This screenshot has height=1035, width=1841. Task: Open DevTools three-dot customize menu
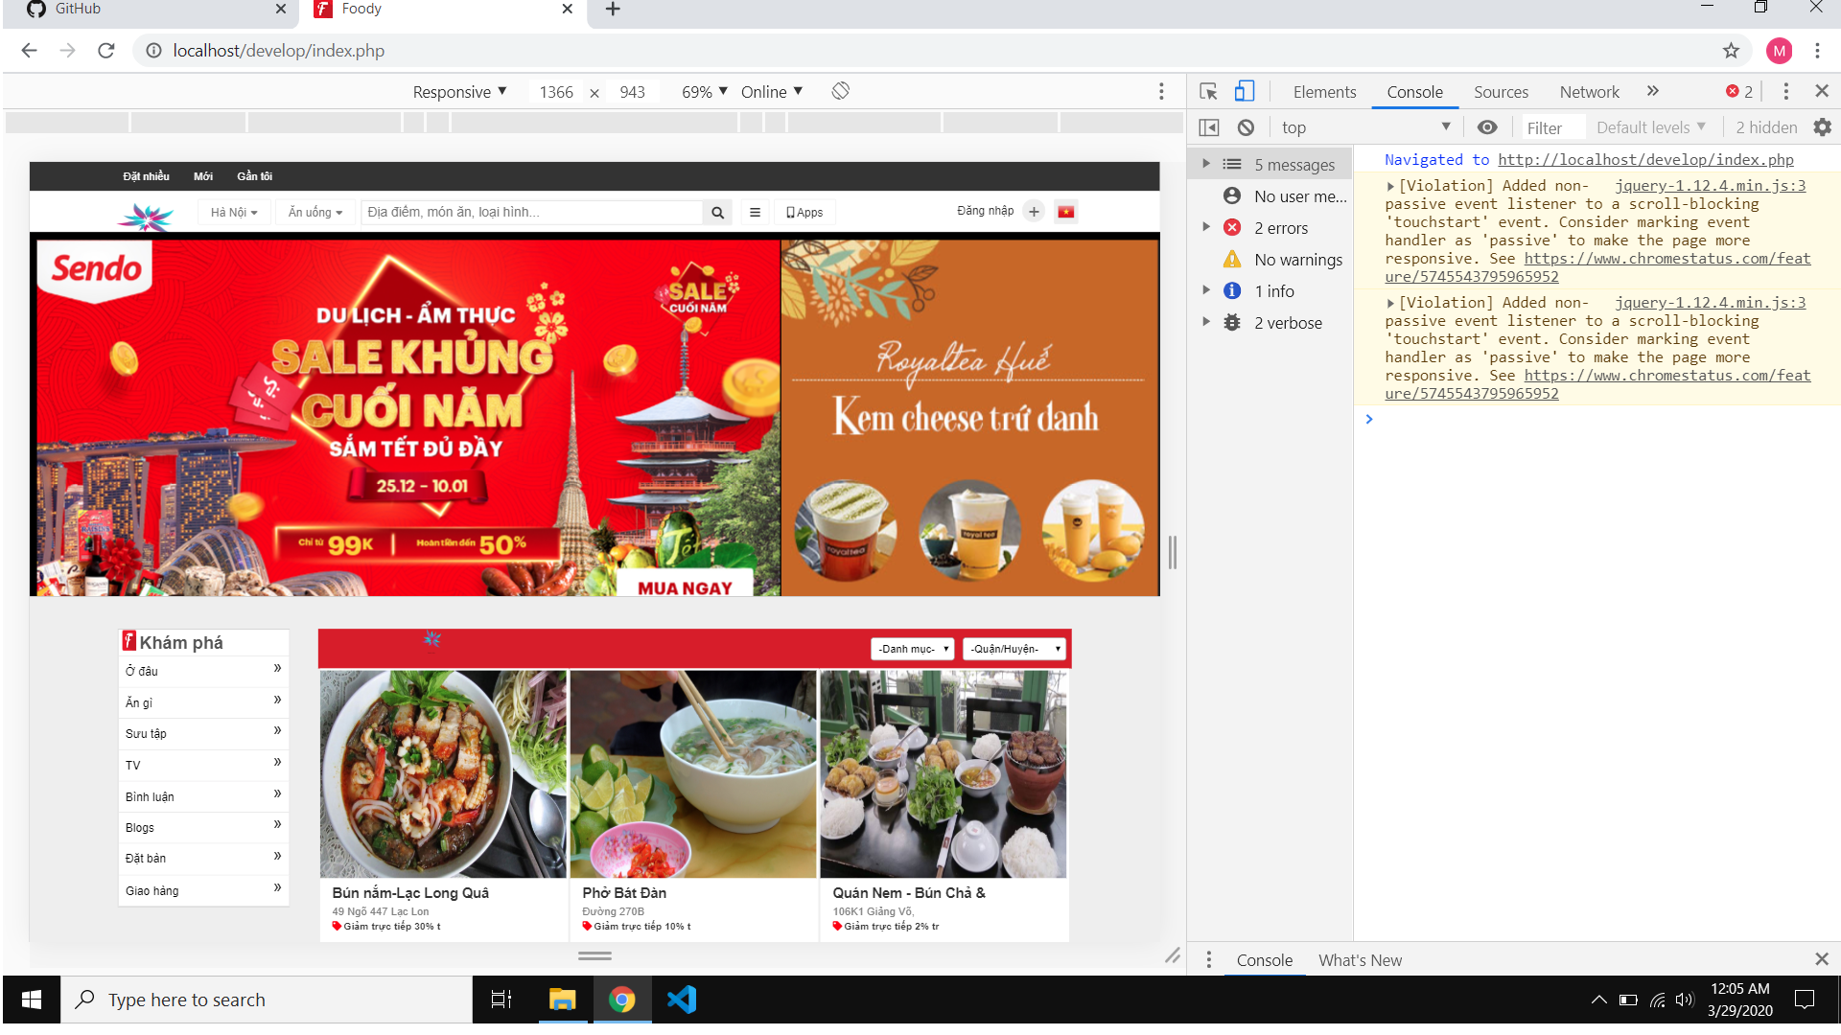coord(1785,91)
